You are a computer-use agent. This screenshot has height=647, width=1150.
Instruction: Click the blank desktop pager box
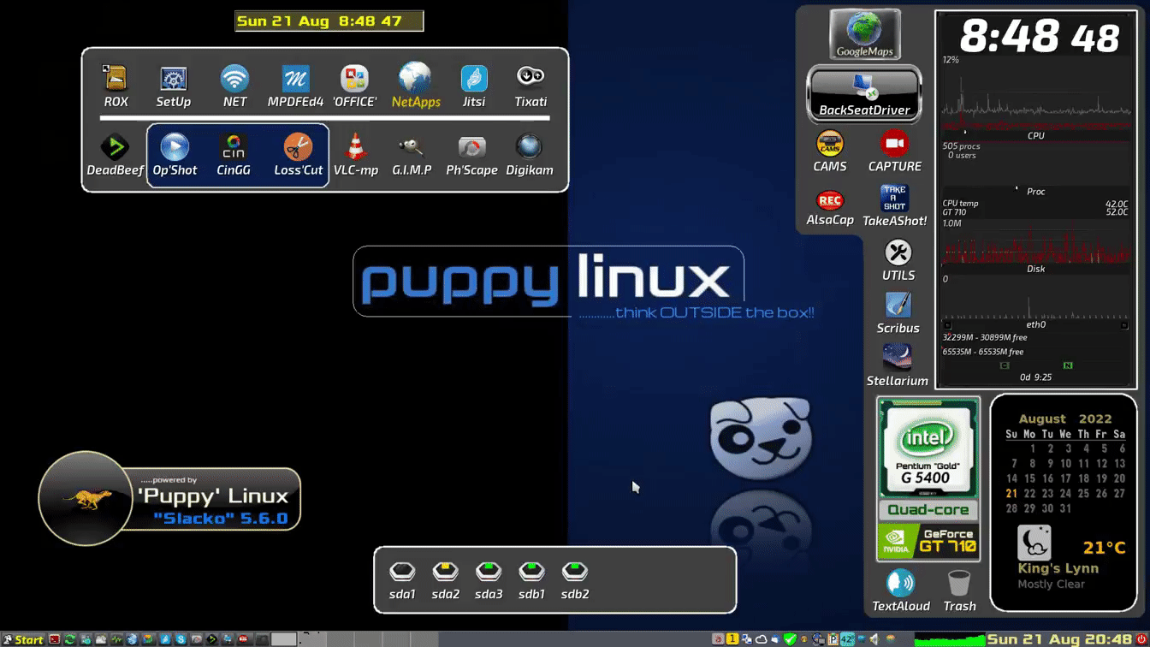[x=284, y=639]
